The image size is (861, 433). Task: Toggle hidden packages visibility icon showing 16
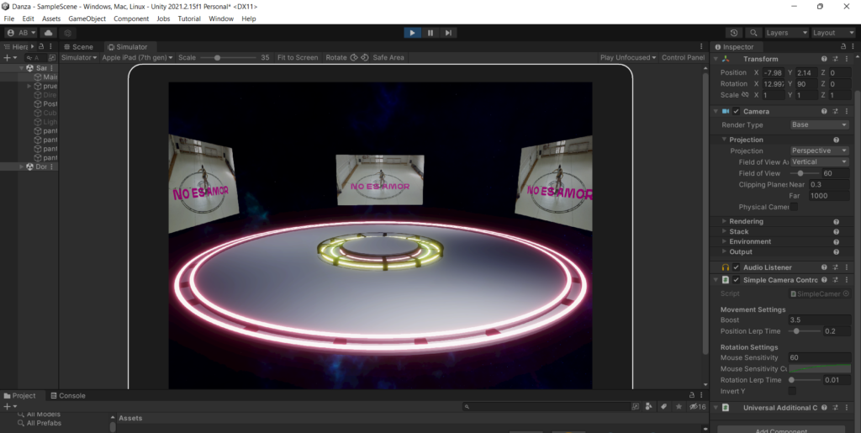click(x=697, y=407)
